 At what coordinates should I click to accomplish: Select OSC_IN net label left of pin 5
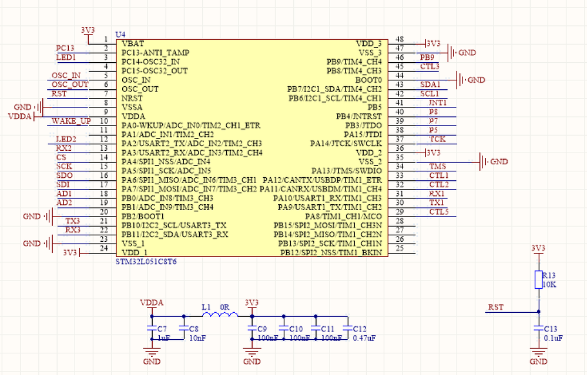(66, 76)
